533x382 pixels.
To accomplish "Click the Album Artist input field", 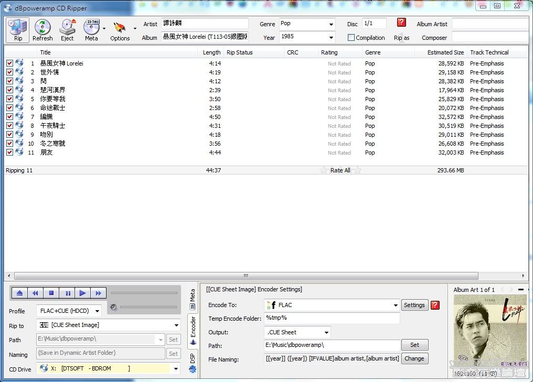I will tap(491, 24).
